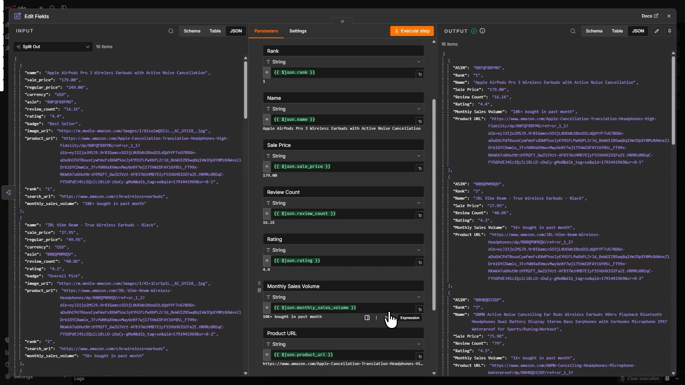This screenshot has width=685, height=385.
Task: Grab the Monthly Sales Volume drag handle
Action: coord(259,283)
